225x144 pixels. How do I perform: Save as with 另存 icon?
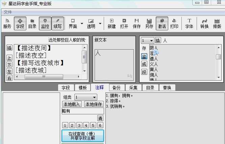coord(149,24)
